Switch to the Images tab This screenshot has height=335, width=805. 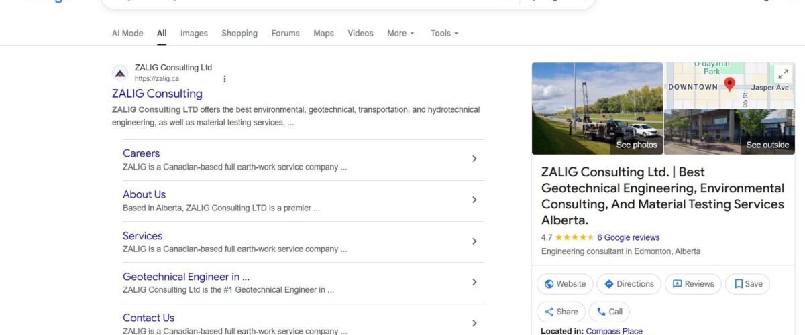pyautogui.click(x=194, y=33)
